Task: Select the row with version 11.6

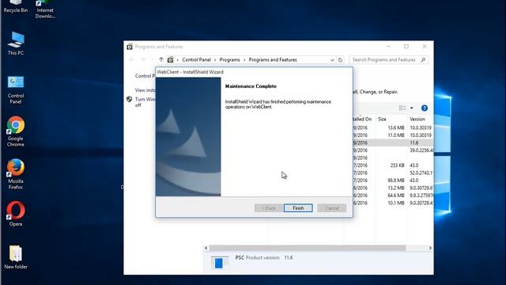Action: point(393,142)
